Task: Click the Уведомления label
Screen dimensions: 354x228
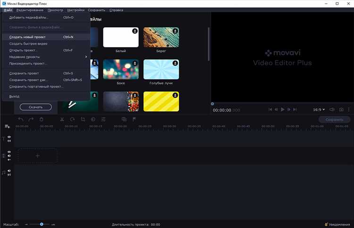Action: point(339,224)
